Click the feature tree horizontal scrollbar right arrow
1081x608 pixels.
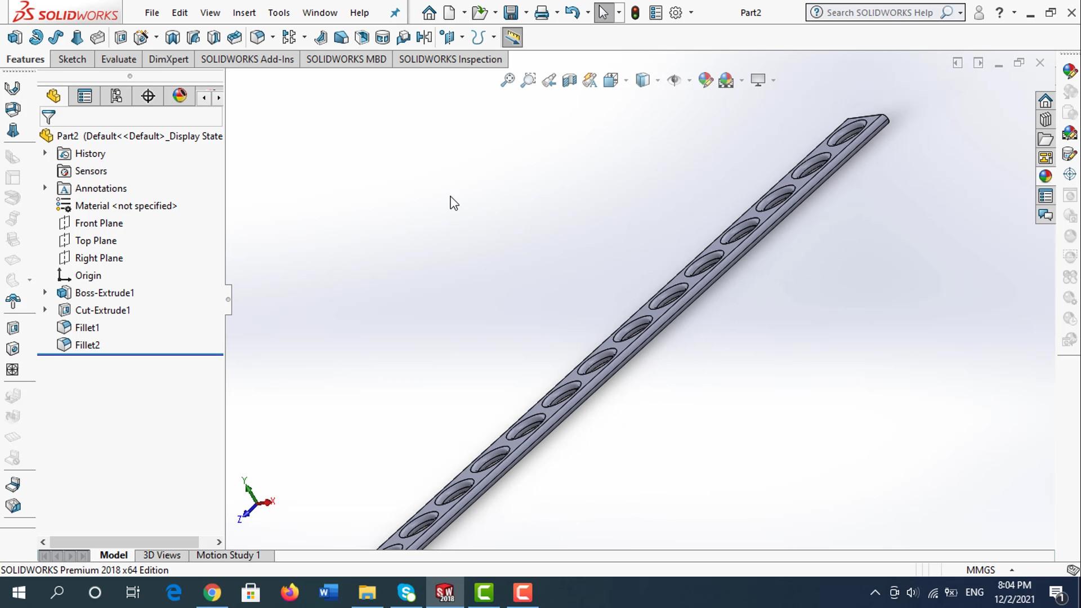[219, 542]
